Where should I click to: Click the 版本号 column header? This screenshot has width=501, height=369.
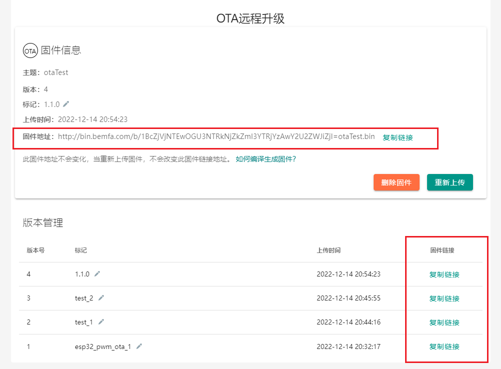35,250
